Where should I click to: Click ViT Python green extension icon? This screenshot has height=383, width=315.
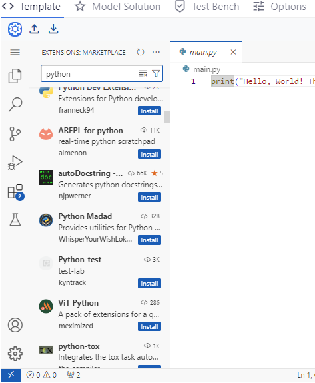46,306
